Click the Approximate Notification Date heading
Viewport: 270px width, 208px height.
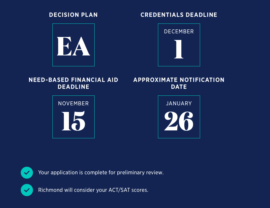pos(179,83)
